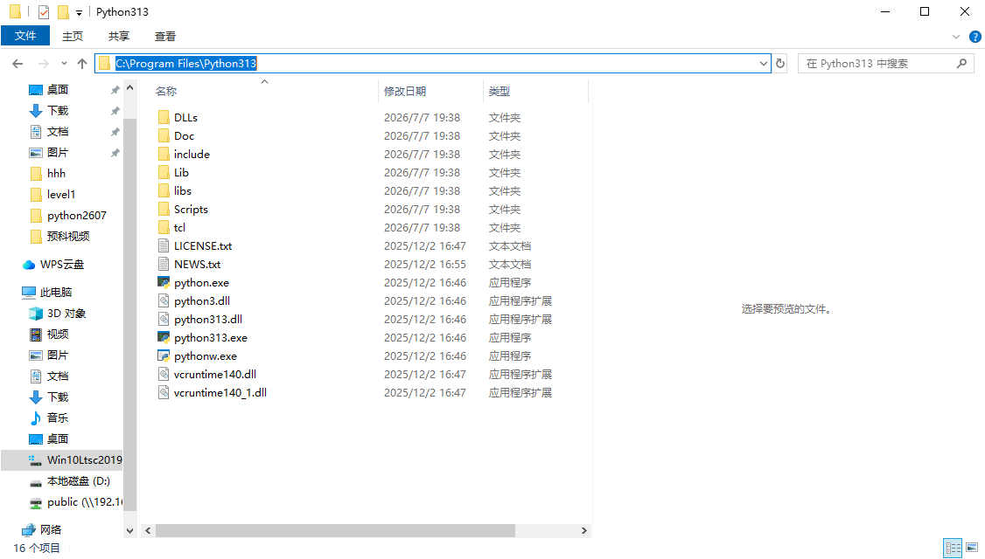Open WPS云盘 cloud icon in sidebar

(x=28, y=265)
